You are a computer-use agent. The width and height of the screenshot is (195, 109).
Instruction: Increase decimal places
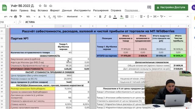(x=54, y=17)
